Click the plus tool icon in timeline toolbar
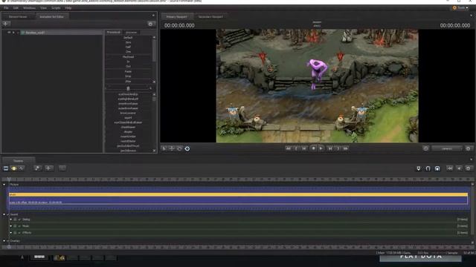The width and height of the screenshot is (476, 267). pyautogui.click(x=48, y=168)
